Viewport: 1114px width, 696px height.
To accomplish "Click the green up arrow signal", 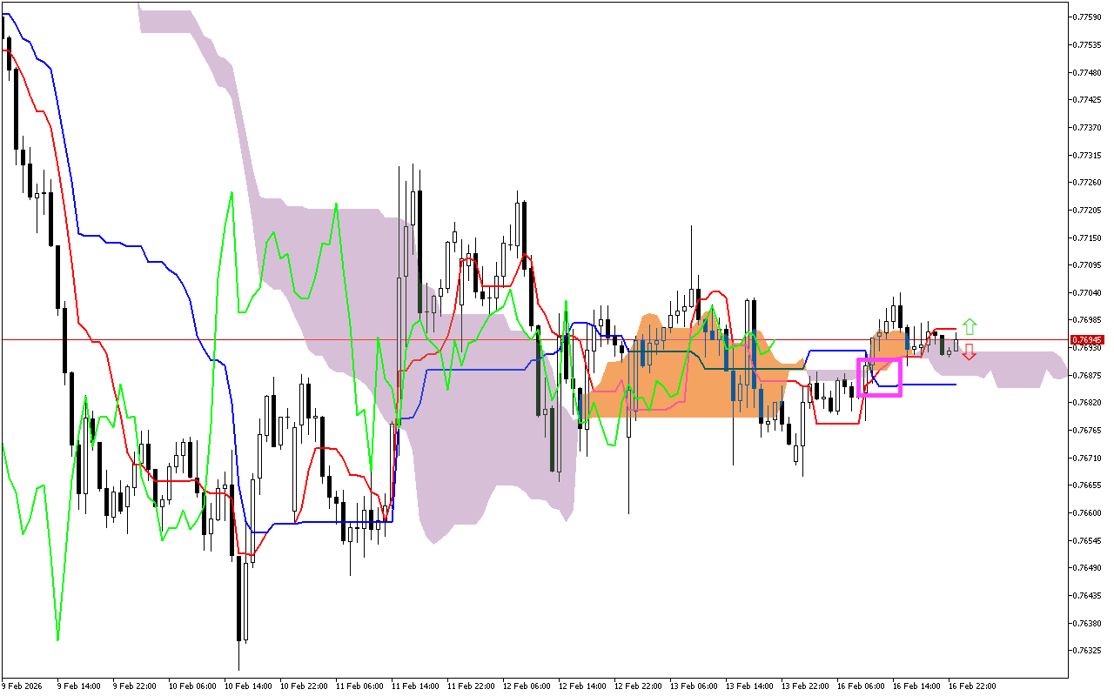I will click(970, 327).
